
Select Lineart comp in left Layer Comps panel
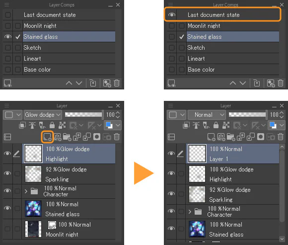click(69, 59)
